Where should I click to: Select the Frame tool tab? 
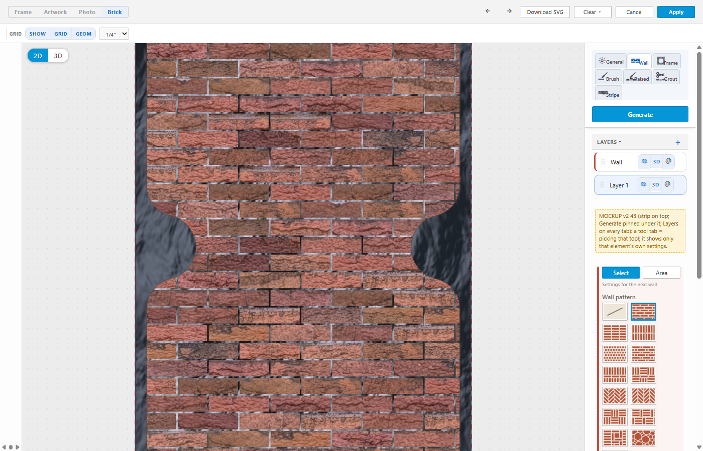tap(667, 61)
